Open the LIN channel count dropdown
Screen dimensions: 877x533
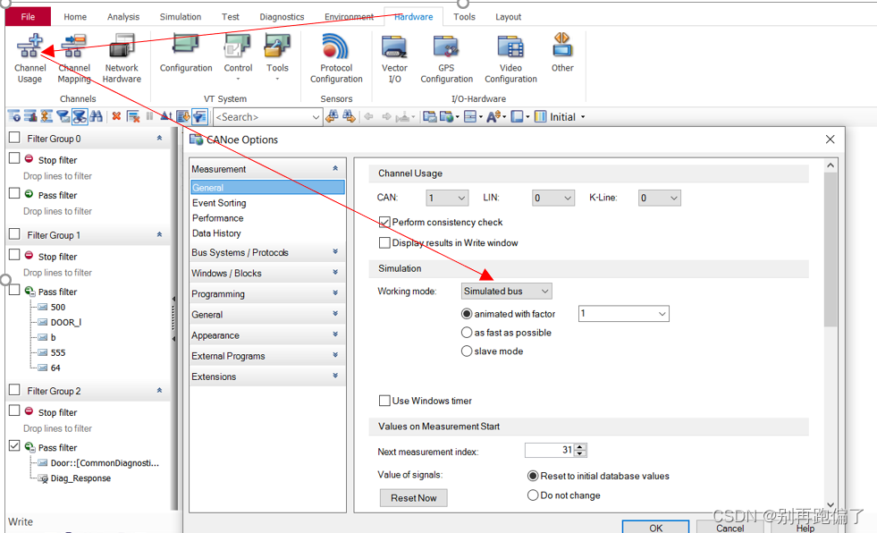tap(552, 198)
